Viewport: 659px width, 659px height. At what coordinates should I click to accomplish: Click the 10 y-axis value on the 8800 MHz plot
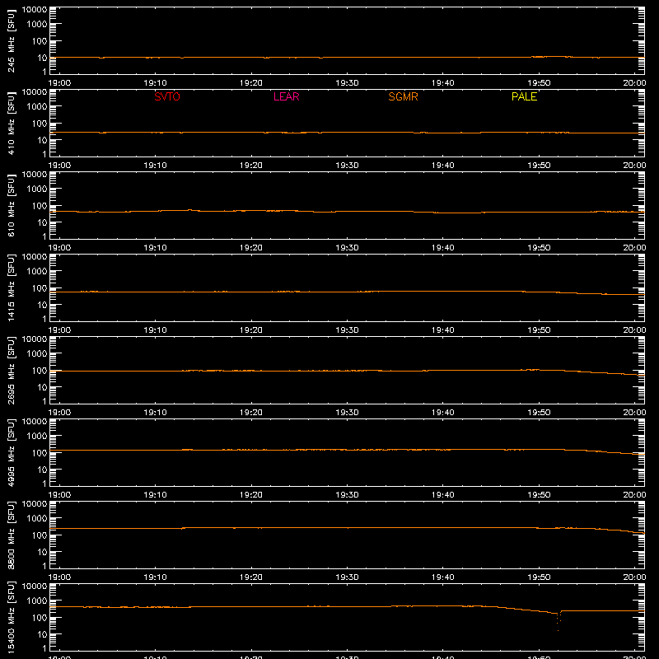[42, 552]
